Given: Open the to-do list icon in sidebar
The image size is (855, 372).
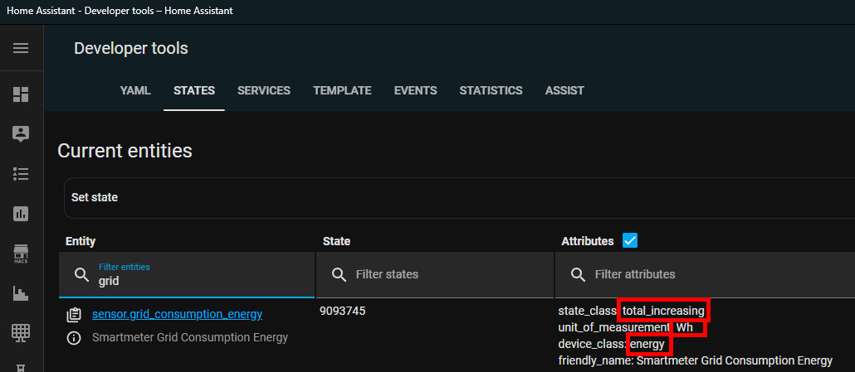Looking at the screenshot, I should click(x=21, y=173).
